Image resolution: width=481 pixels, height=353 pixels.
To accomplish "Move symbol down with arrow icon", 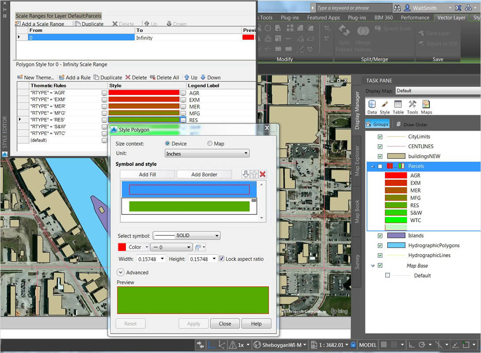I will tap(246, 174).
